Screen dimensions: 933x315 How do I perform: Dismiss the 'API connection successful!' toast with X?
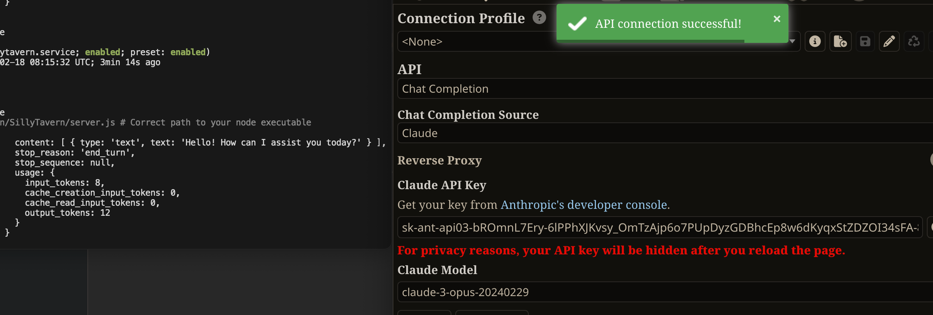(777, 19)
